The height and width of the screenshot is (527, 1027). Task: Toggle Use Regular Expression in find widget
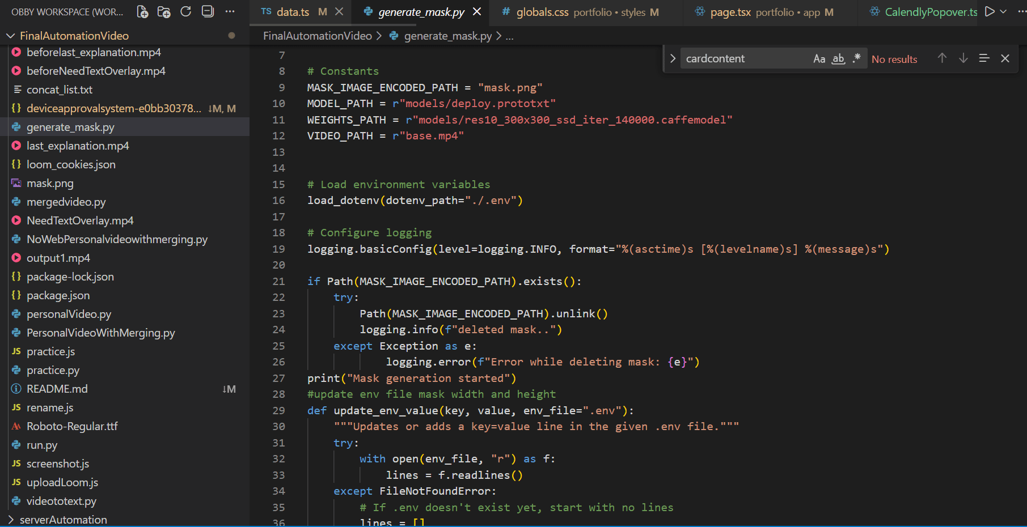(857, 58)
